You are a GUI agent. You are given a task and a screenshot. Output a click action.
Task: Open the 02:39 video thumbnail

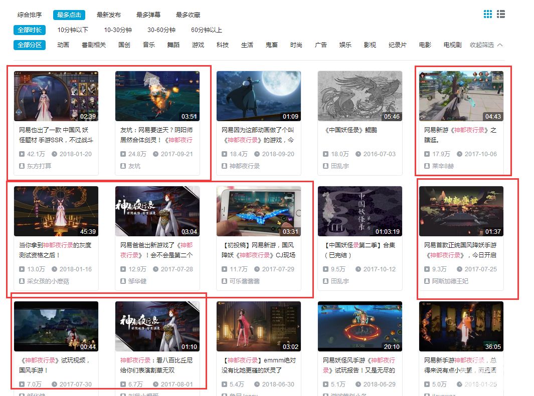56,96
